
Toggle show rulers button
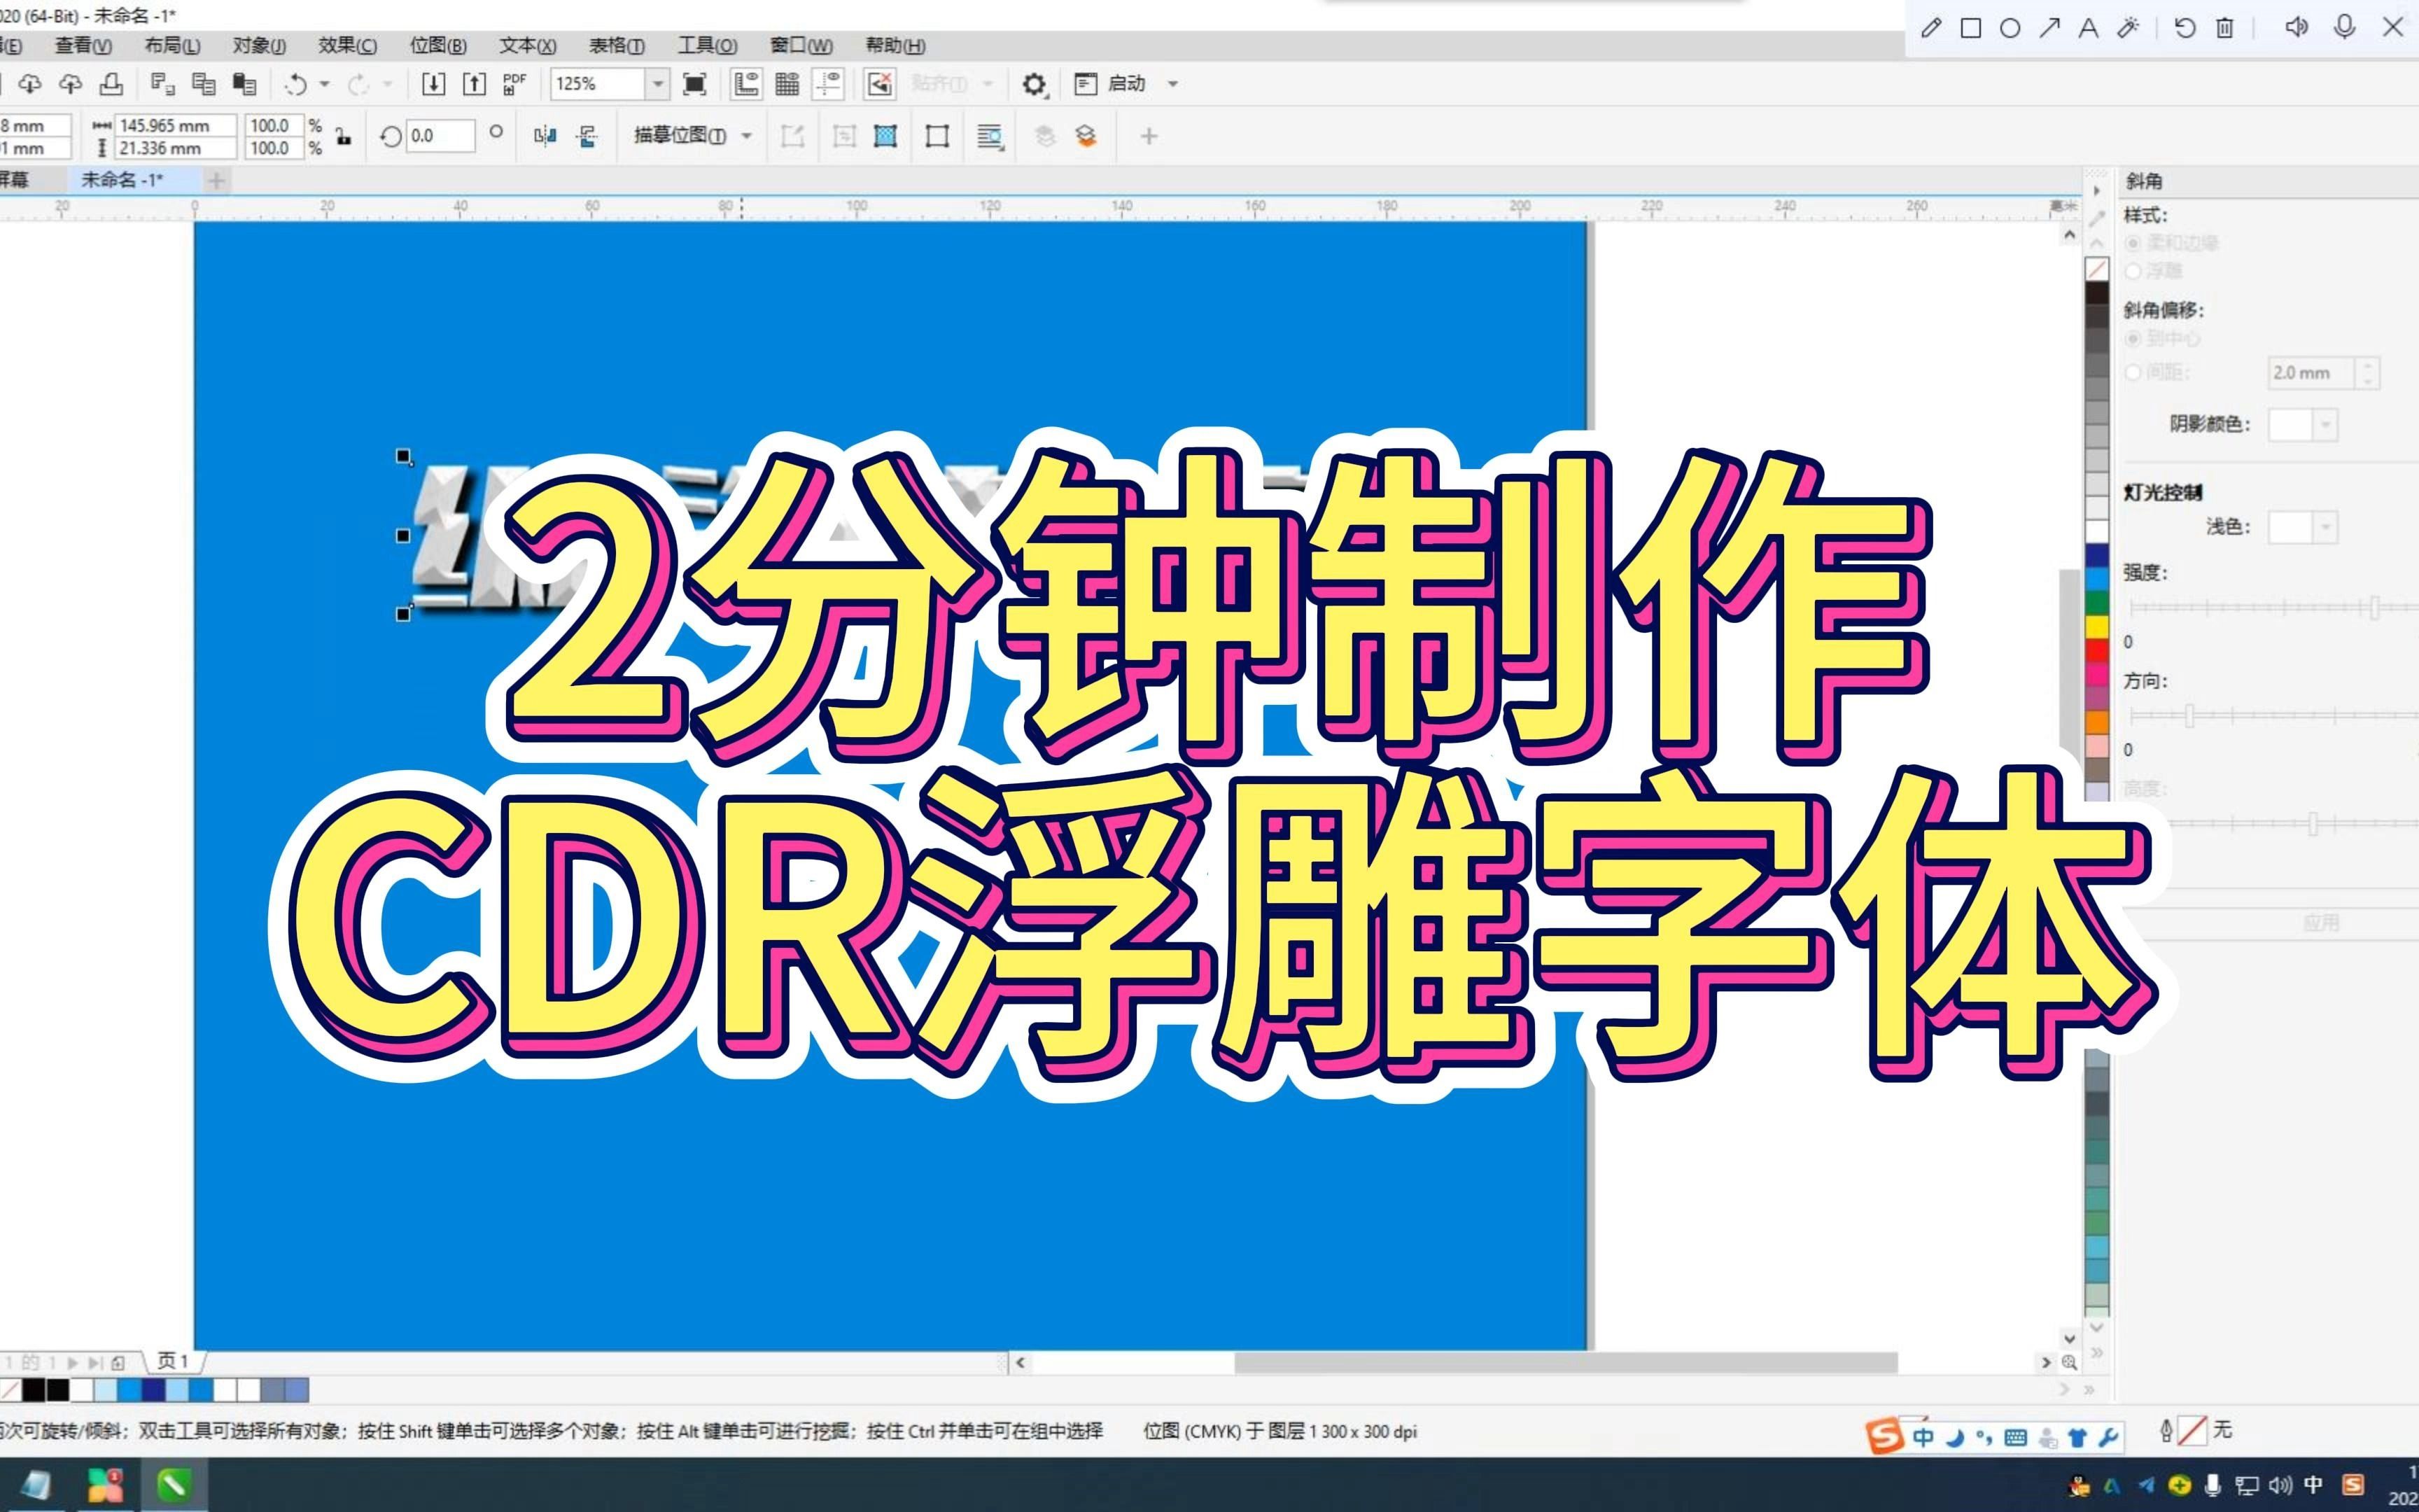click(x=745, y=84)
